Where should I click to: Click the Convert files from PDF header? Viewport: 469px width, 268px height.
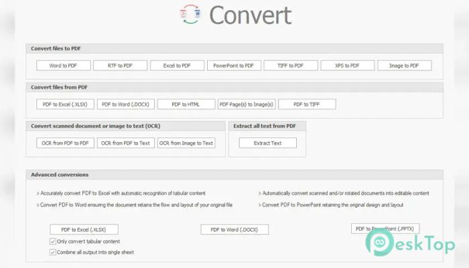234,87
